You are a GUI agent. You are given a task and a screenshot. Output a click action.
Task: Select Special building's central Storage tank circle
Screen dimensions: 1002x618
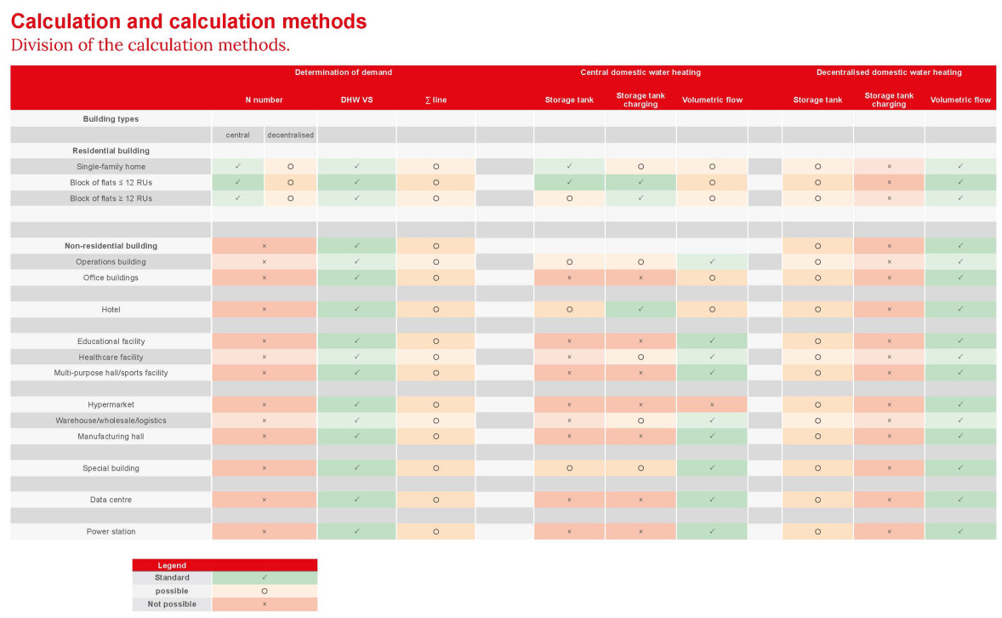569,468
